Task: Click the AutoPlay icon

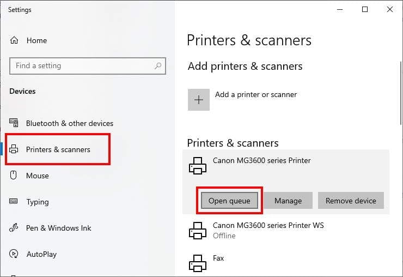Action: (14, 254)
